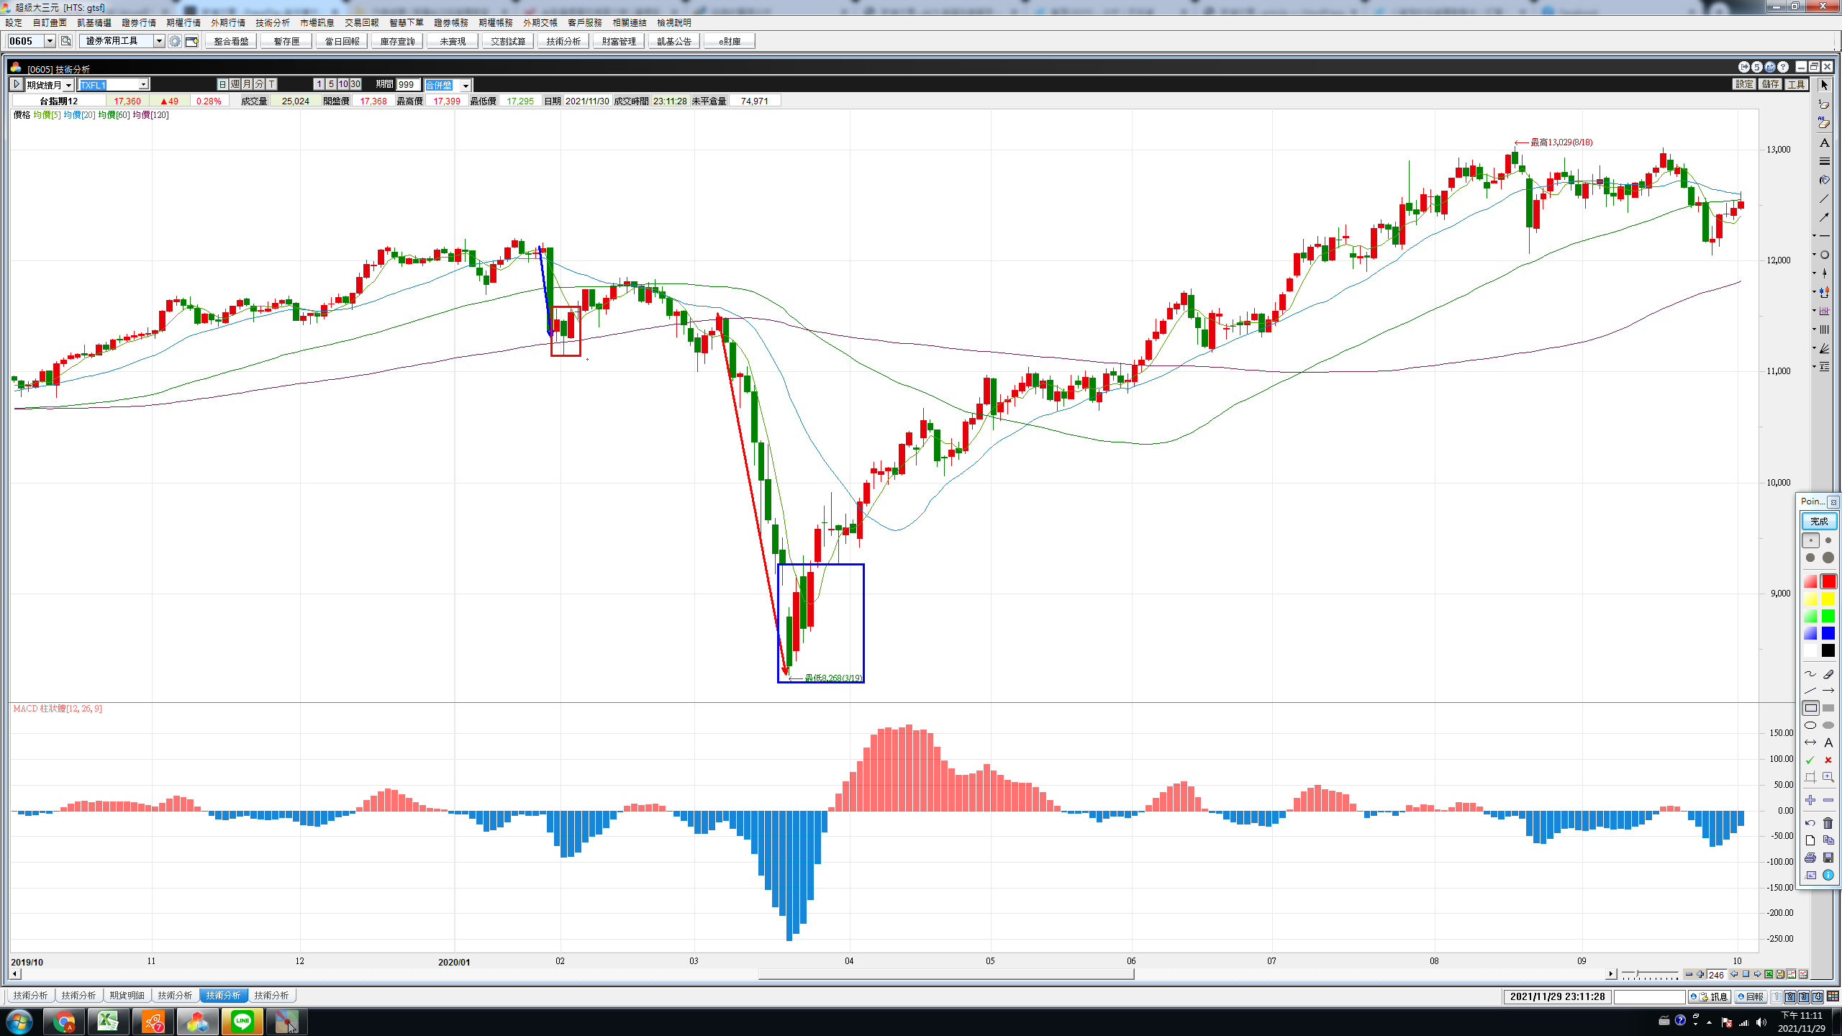Click the 完成 button in palette
Image resolution: width=1842 pixels, height=1036 pixels.
click(x=1818, y=521)
